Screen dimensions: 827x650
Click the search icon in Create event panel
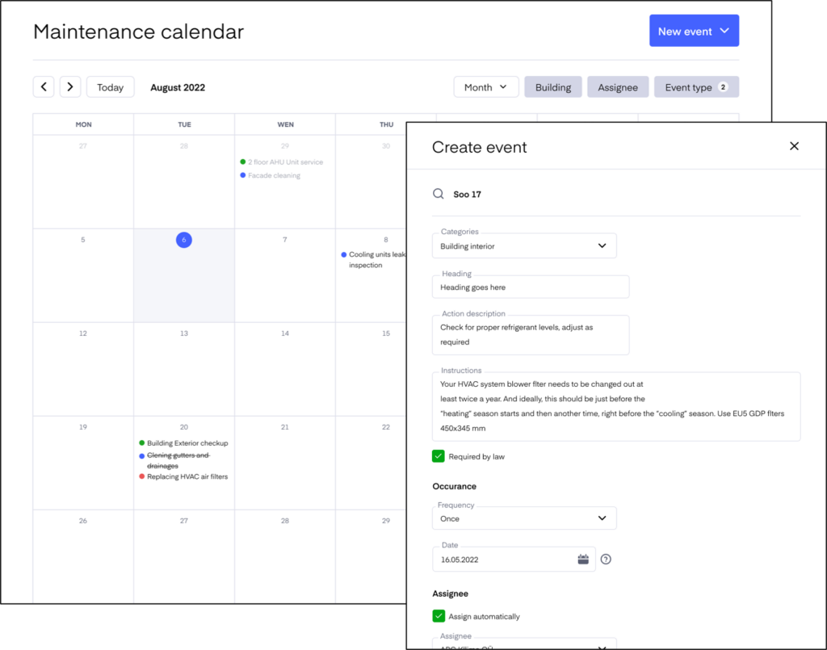click(x=439, y=194)
